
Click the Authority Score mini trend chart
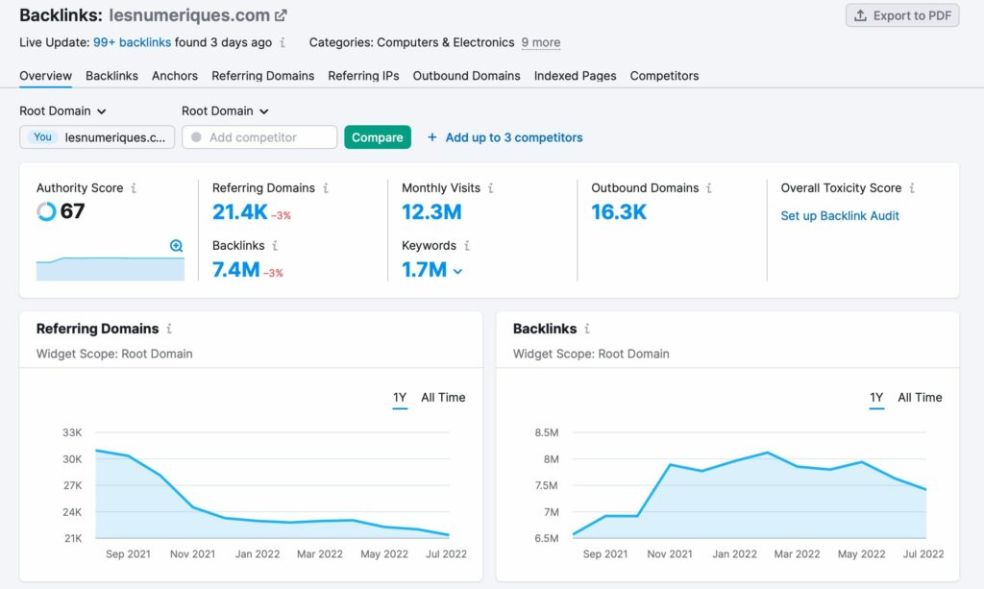(x=111, y=268)
